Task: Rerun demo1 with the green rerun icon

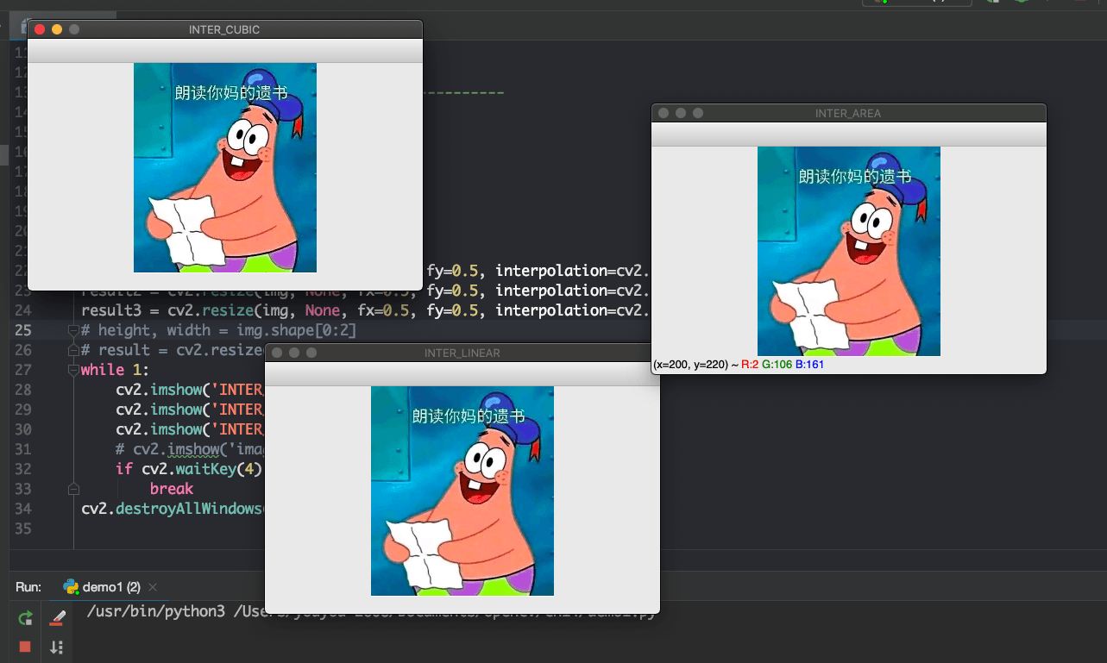Action: (x=26, y=617)
